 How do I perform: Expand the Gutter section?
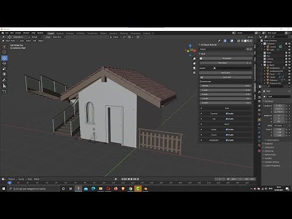pos(201,130)
